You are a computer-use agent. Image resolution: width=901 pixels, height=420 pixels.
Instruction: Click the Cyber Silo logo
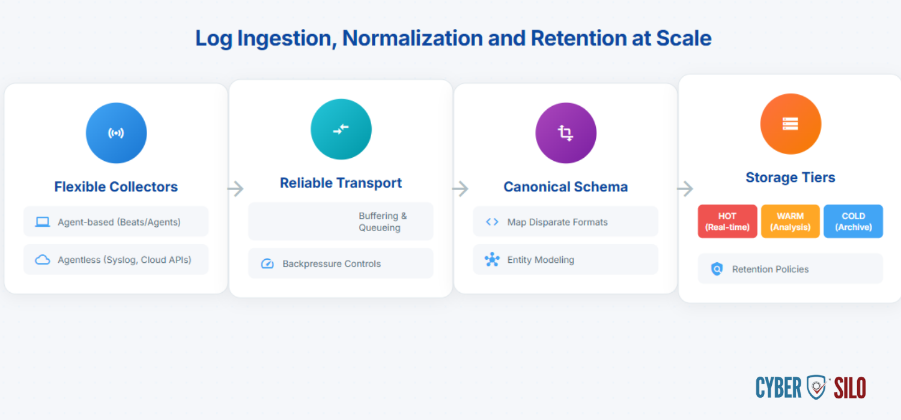pos(811,388)
